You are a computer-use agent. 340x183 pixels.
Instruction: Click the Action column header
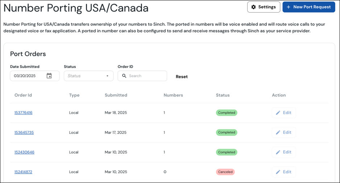pos(279,95)
